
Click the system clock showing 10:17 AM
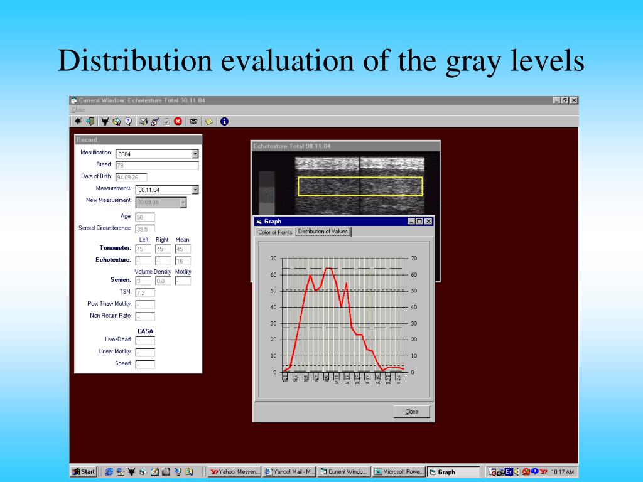(x=562, y=472)
